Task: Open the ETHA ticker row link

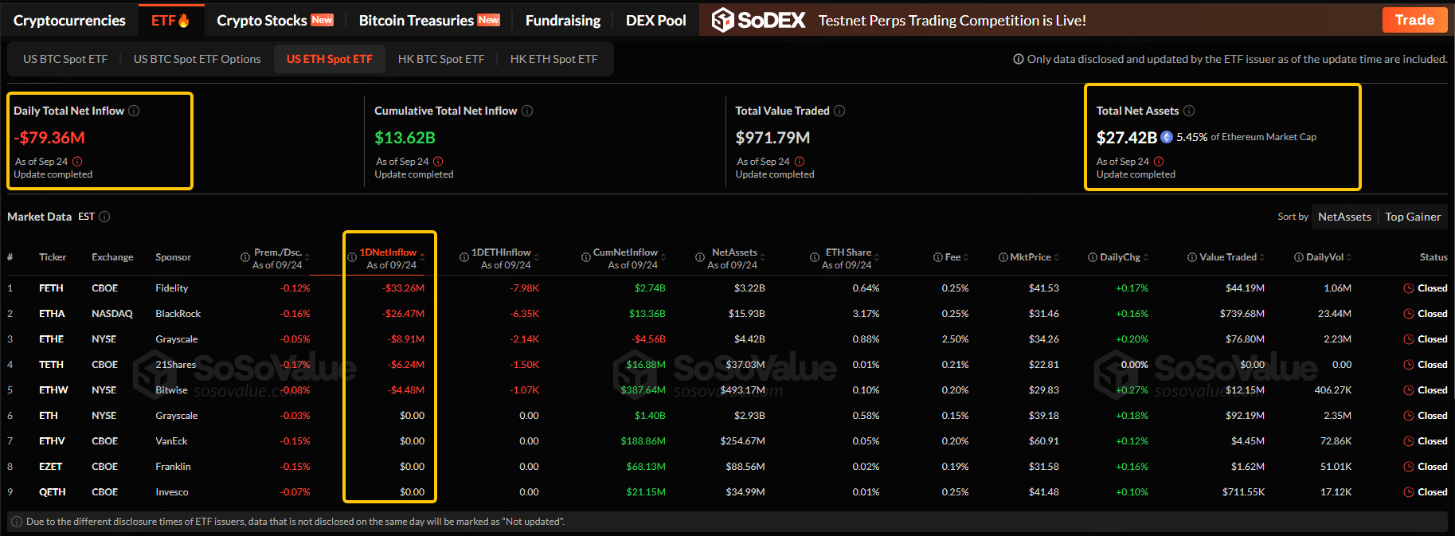Action: click(52, 314)
